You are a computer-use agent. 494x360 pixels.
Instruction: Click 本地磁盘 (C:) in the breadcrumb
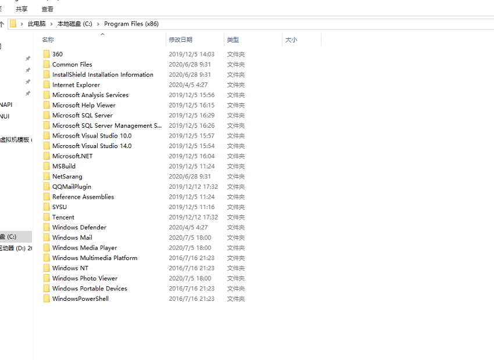tap(75, 24)
